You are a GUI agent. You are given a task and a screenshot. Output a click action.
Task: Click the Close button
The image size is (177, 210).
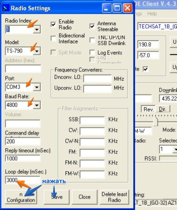[85, 197]
